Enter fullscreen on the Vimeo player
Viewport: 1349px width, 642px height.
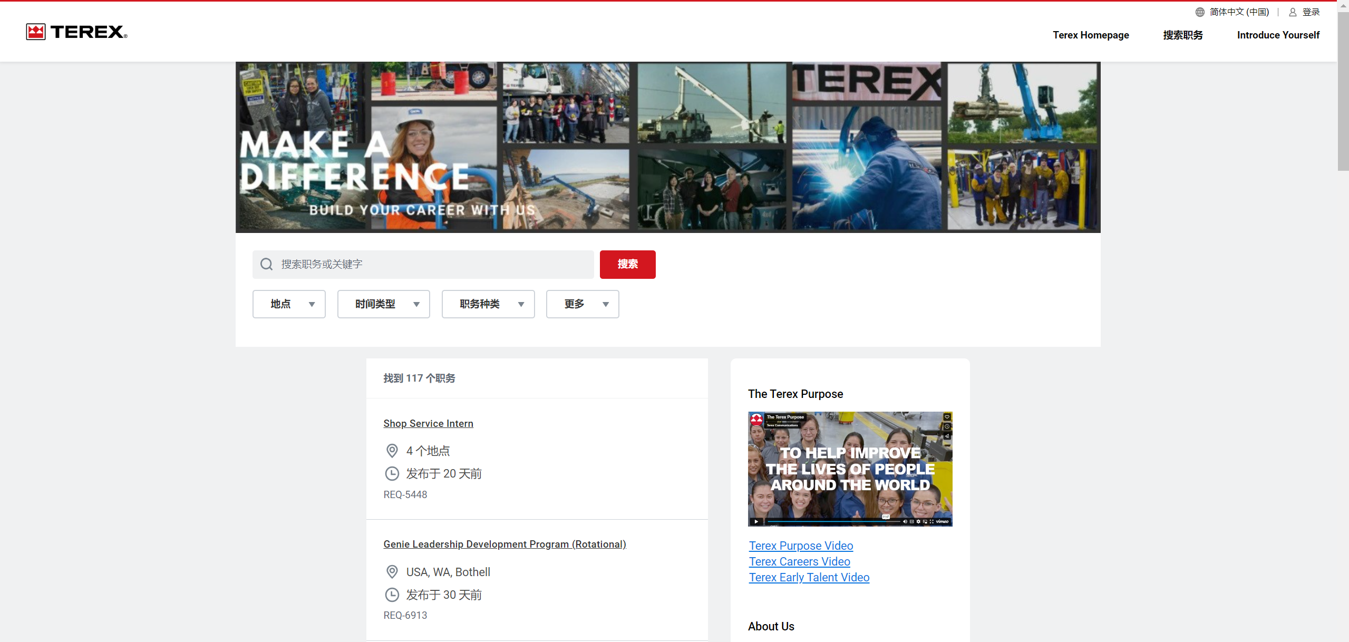(931, 521)
